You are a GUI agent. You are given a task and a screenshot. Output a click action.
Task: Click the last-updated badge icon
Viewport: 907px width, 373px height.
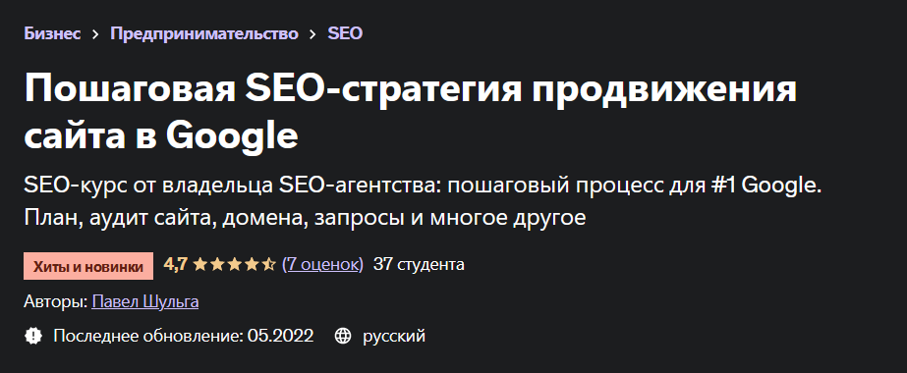[33, 336]
